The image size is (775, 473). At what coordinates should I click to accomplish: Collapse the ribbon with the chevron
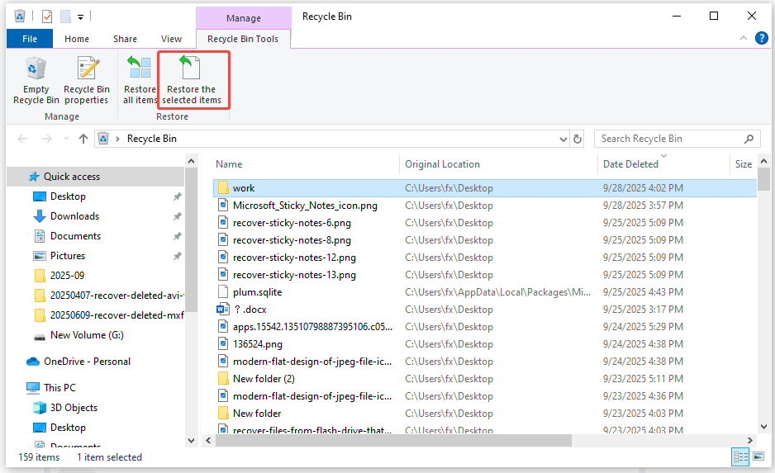744,38
